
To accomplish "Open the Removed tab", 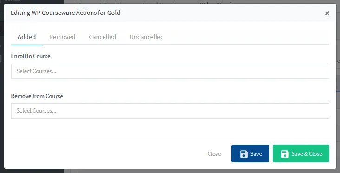I will click(x=62, y=37).
